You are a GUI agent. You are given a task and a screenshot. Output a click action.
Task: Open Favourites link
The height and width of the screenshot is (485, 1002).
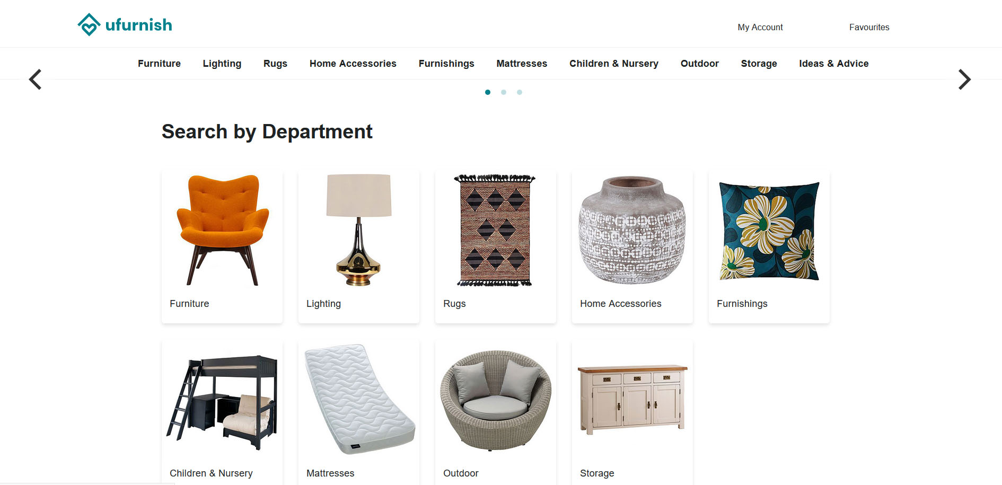[x=869, y=27]
